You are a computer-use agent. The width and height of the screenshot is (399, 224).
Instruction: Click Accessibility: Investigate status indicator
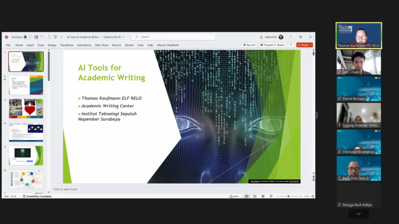pos(36,196)
